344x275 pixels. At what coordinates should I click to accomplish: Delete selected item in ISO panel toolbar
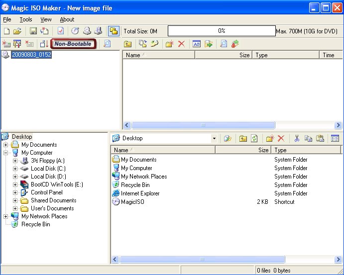point(181,44)
